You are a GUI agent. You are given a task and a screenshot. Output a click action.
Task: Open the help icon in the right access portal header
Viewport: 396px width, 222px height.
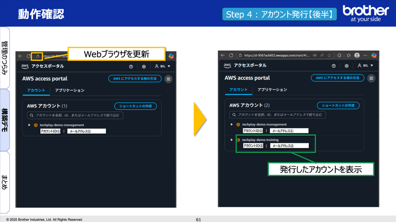334,66
